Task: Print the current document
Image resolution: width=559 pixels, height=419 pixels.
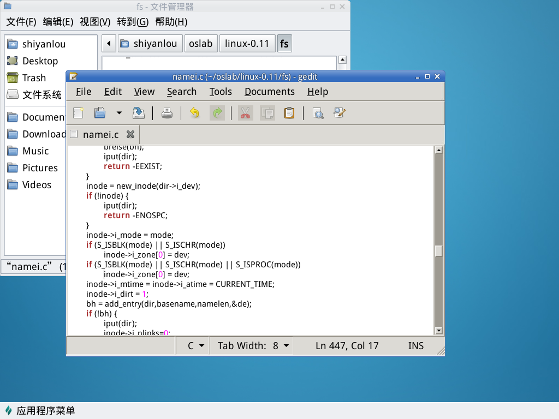Action: [167, 113]
